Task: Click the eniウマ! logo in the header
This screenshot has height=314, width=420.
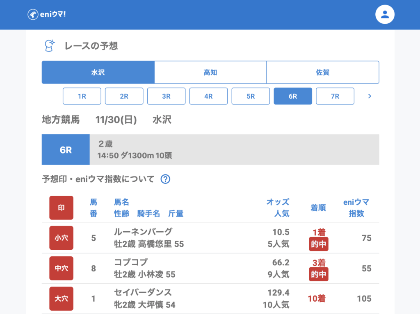Action: [46, 14]
